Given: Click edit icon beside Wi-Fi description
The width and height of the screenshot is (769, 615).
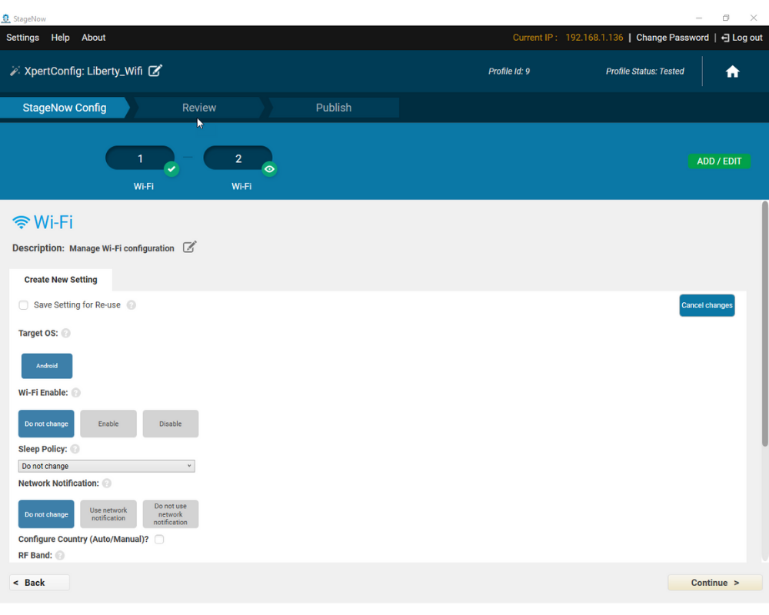Looking at the screenshot, I should pos(189,248).
